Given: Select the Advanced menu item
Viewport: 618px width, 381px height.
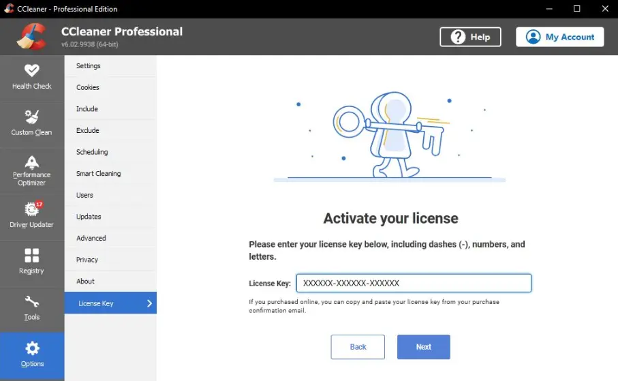Looking at the screenshot, I should pyautogui.click(x=111, y=239).
